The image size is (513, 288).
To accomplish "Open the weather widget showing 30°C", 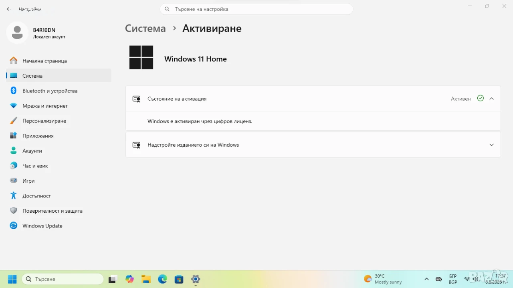I will pyautogui.click(x=383, y=279).
